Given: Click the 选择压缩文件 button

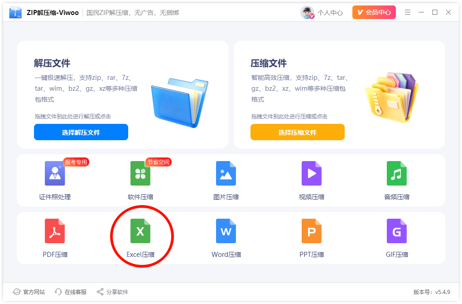Looking at the screenshot, I should (297, 132).
